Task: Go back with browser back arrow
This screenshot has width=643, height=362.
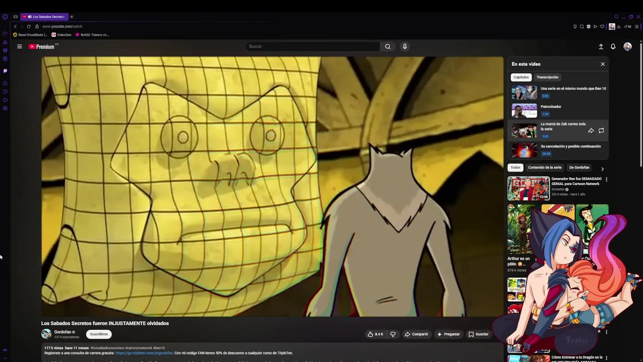Action: point(15,26)
